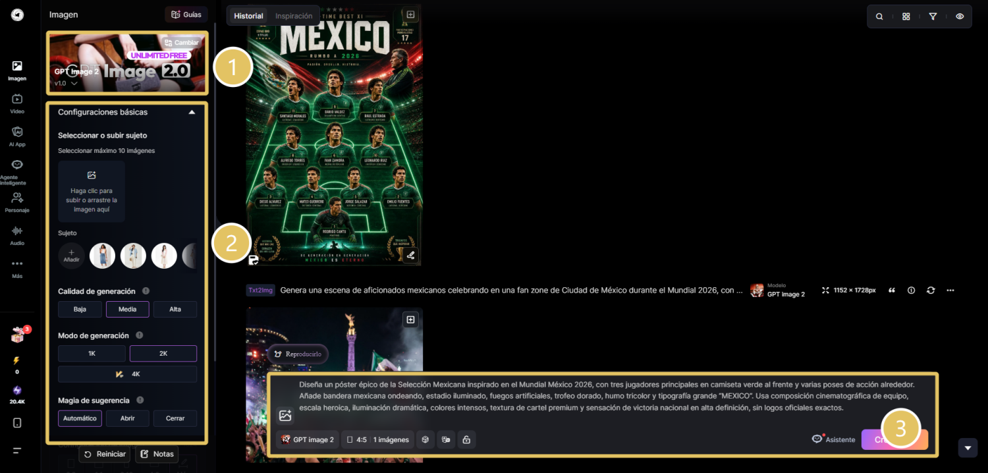Select the first subject thumbnail with blue skirt
Screen dimensions: 988x473
[102, 256]
